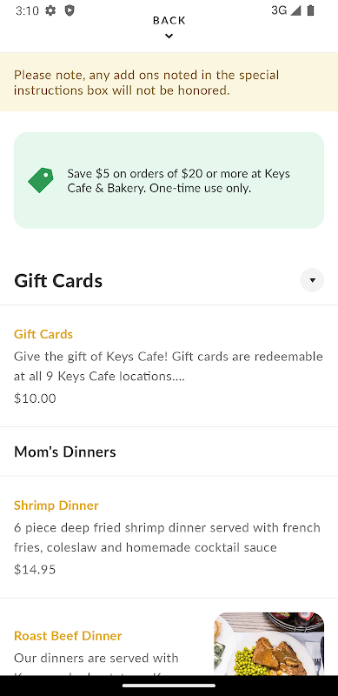Select the Mom's Dinners section header
Viewport: 338px width, 696px height.
tap(65, 452)
